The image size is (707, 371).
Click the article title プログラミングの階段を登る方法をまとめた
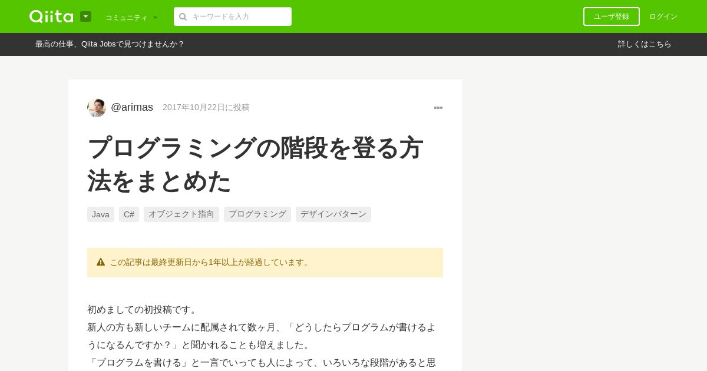pyautogui.click(x=255, y=164)
